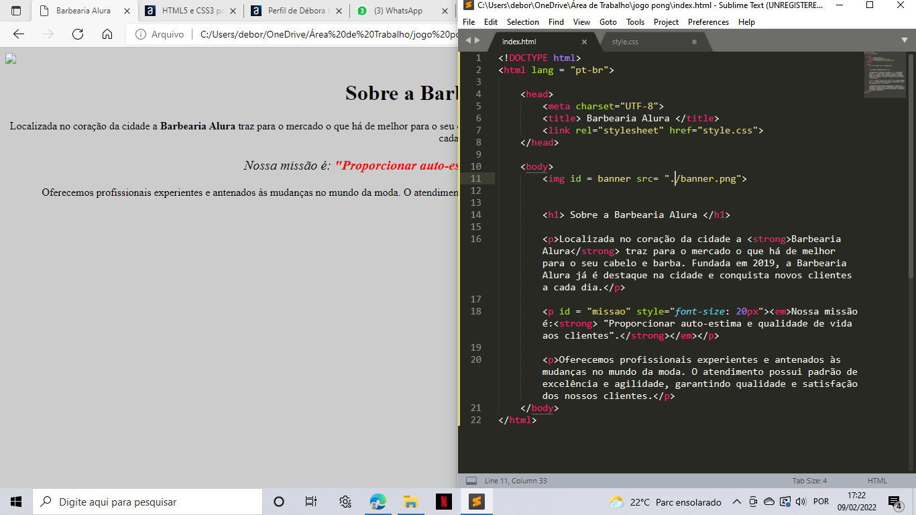Open Cortana circle icon on taskbar
Image resolution: width=916 pixels, height=515 pixels.
tap(279, 502)
